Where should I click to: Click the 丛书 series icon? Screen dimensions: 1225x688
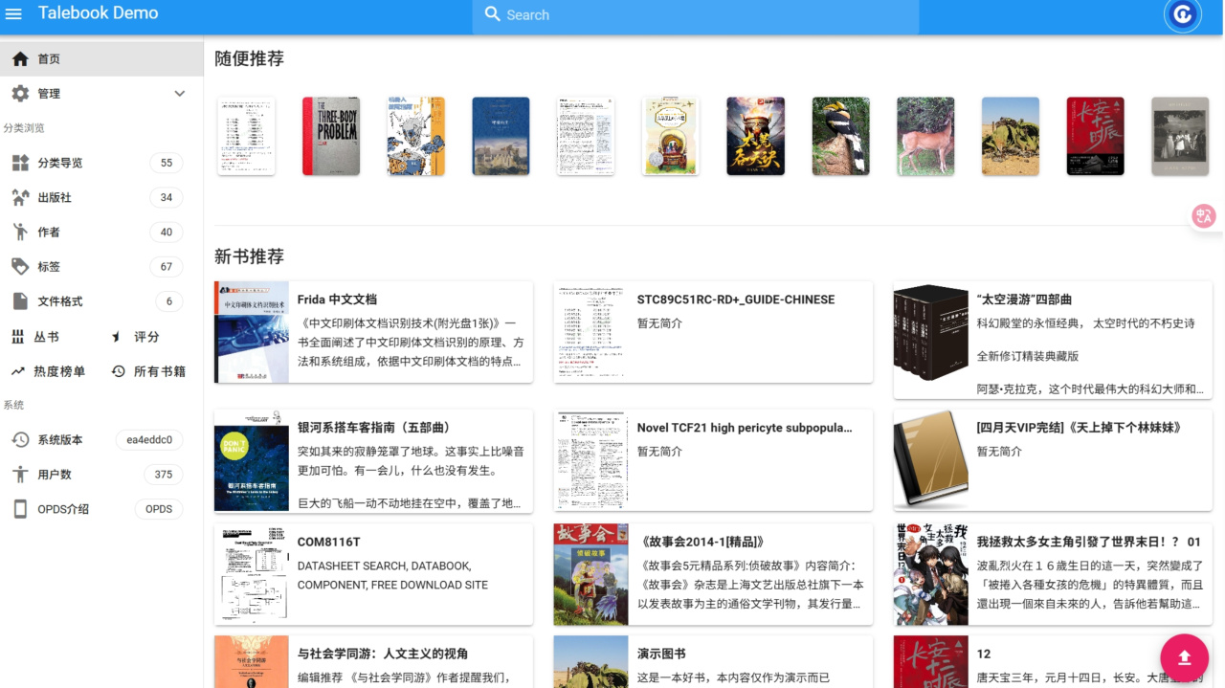[18, 337]
